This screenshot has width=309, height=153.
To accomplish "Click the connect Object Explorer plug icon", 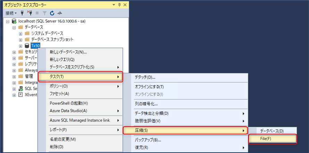I will tap(22, 13).
